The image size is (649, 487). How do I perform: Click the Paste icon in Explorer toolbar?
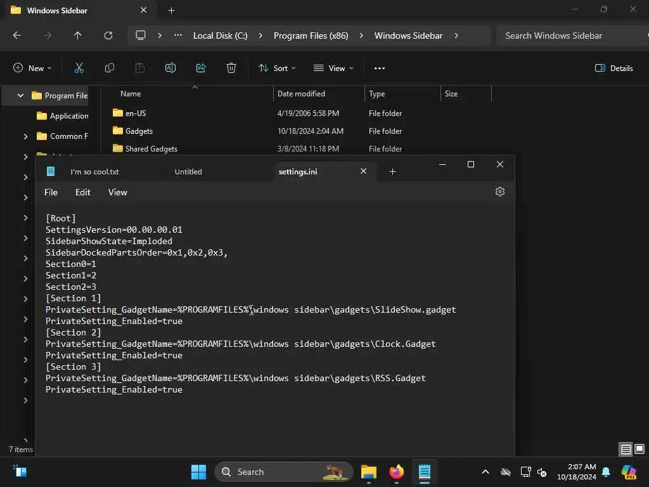click(140, 68)
